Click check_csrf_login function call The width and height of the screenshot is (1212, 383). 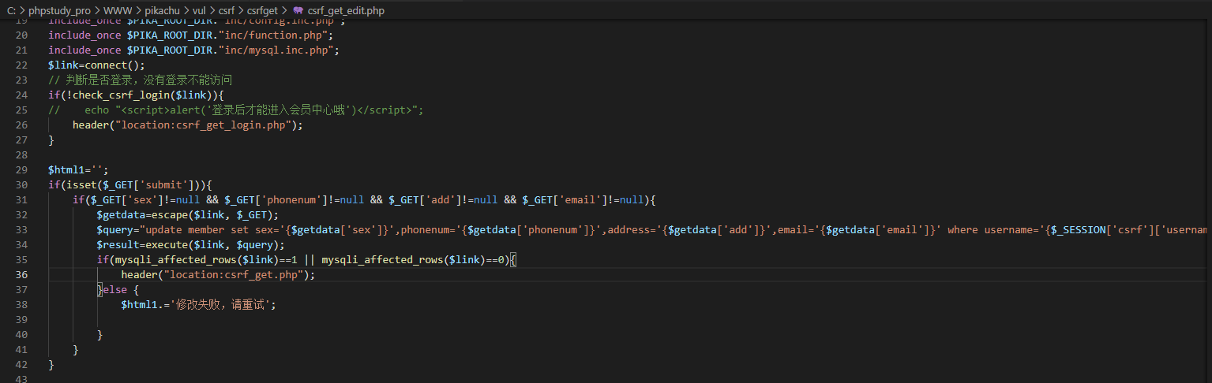(x=137, y=95)
